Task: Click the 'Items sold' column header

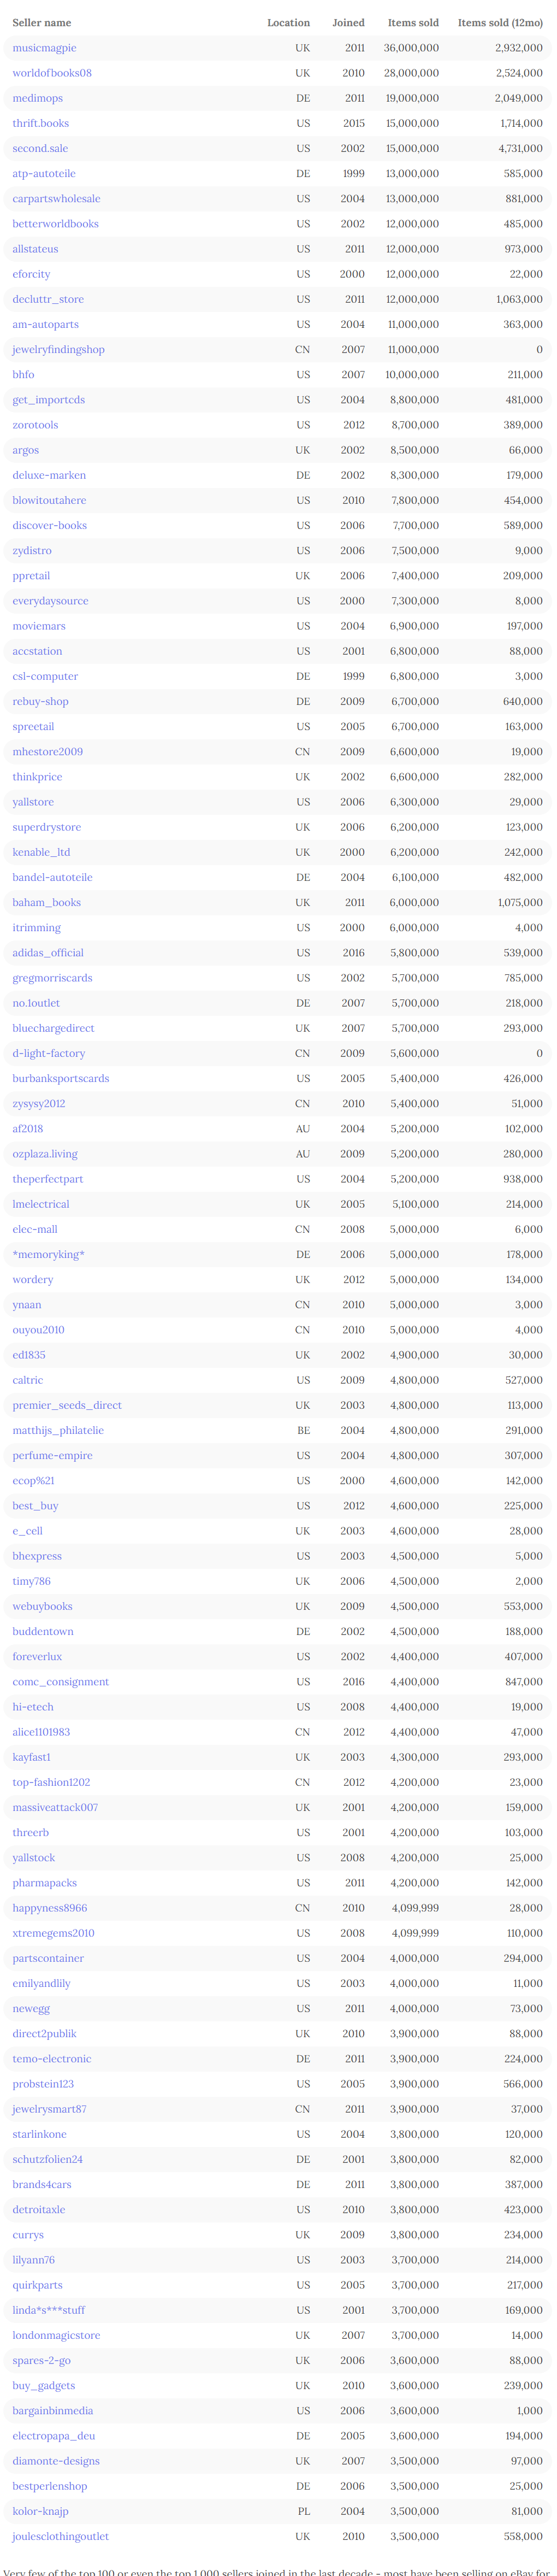Action: pos(413,22)
